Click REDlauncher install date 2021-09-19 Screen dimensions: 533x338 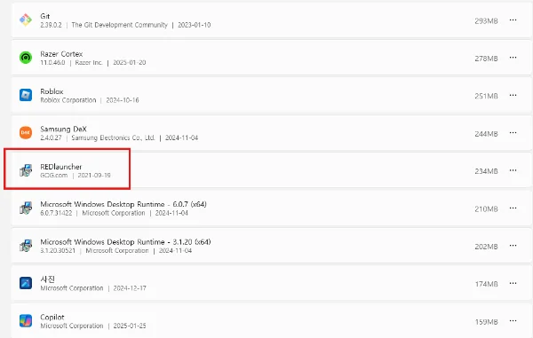click(94, 176)
